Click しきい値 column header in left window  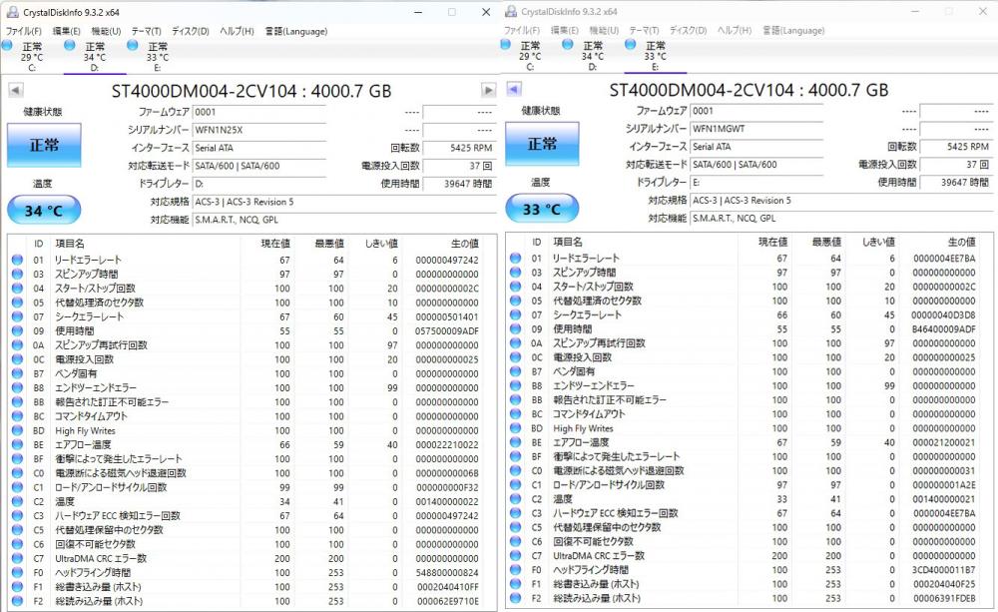click(381, 244)
